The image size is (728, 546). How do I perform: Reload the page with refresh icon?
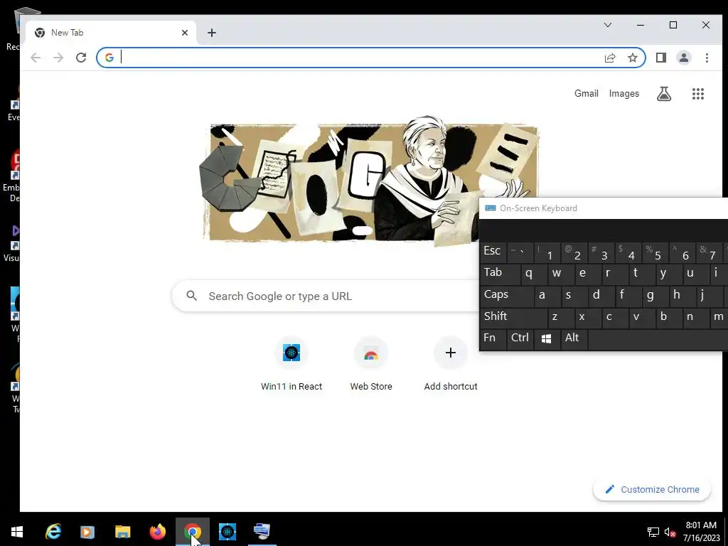(x=81, y=58)
